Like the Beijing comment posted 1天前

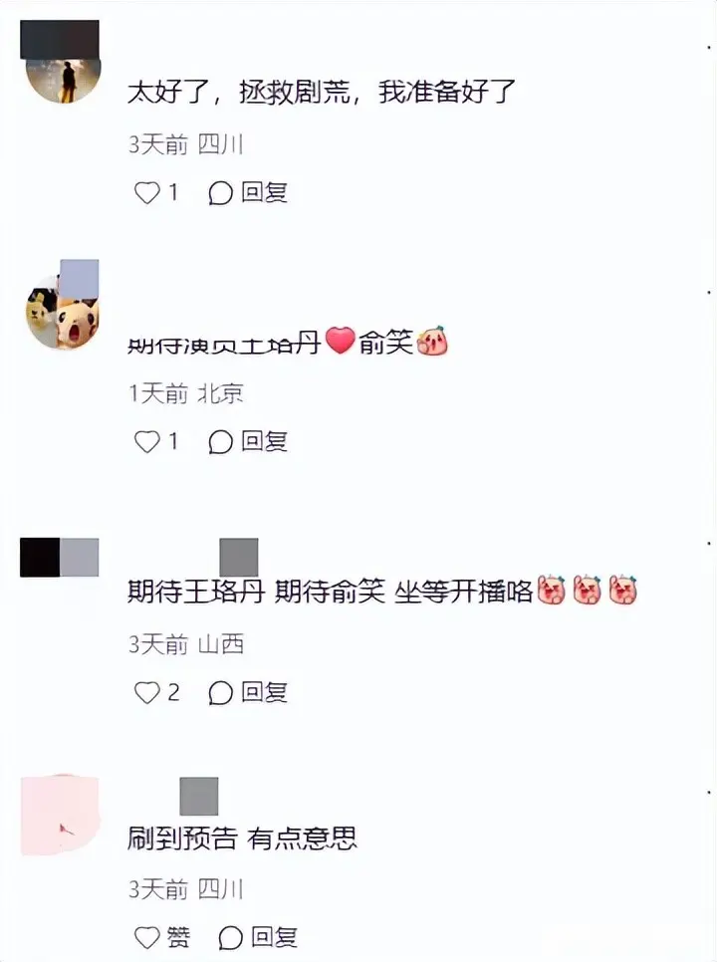point(147,442)
